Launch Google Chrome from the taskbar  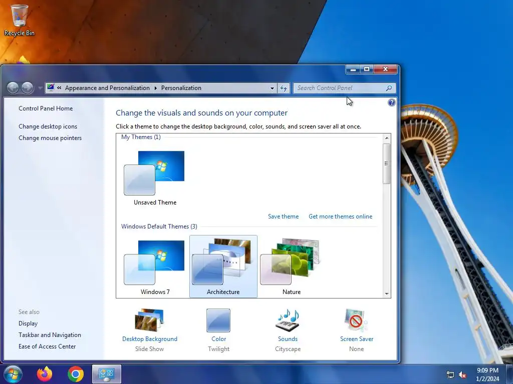tap(76, 374)
